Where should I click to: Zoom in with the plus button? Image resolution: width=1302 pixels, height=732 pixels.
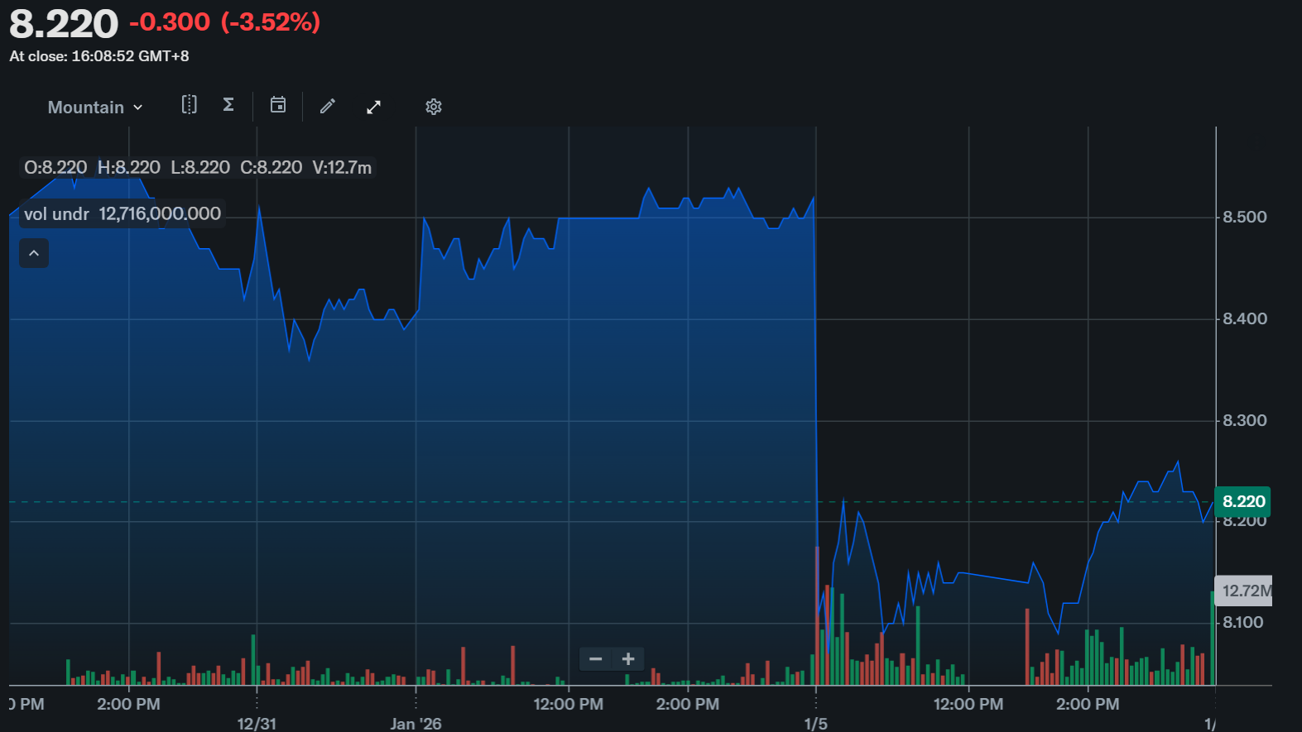click(628, 659)
